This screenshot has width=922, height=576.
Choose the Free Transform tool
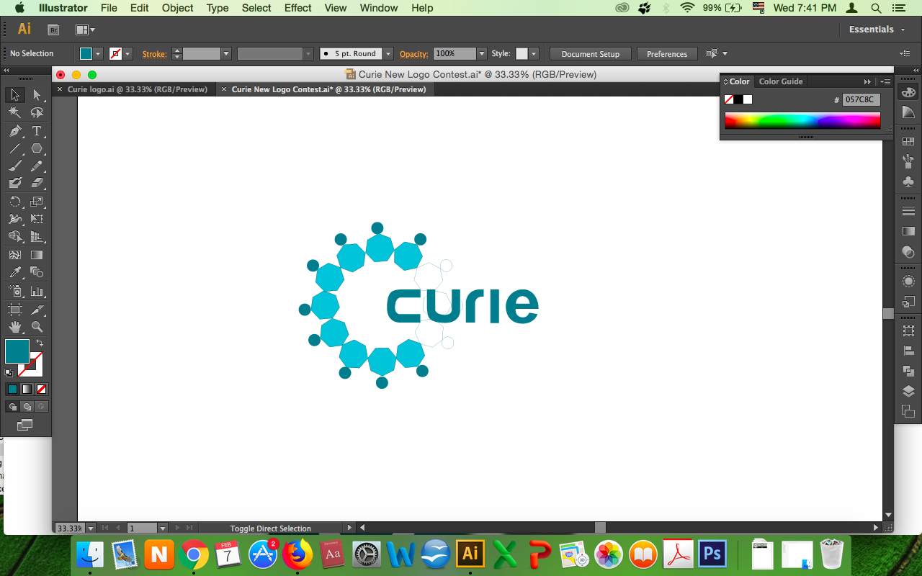point(37,219)
